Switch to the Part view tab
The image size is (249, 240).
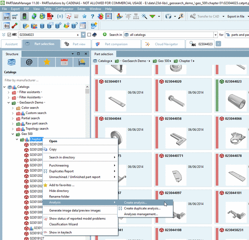[x=76, y=44]
